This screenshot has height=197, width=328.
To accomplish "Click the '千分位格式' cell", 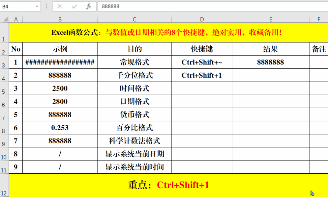I will (x=134, y=75).
